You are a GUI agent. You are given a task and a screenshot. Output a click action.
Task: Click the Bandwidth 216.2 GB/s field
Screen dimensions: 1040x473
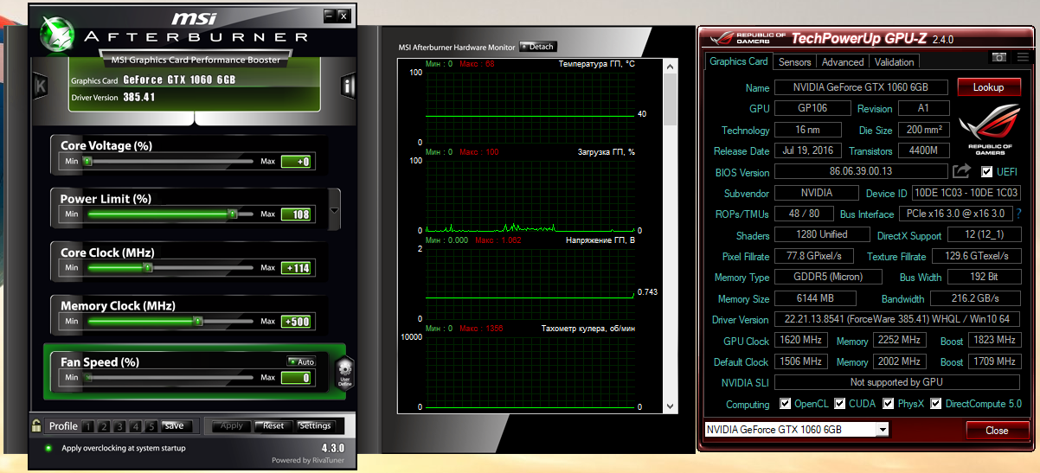pyautogui.click(x=975, y=298)
